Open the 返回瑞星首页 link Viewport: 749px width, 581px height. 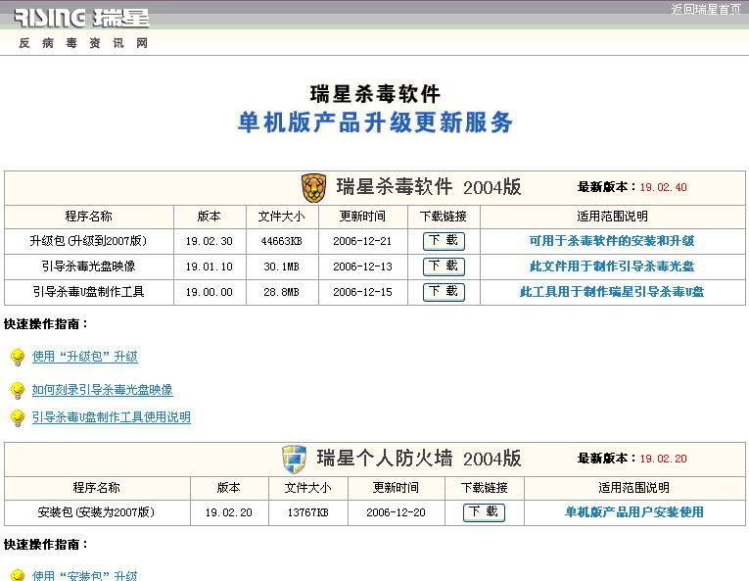coord(706,10)
